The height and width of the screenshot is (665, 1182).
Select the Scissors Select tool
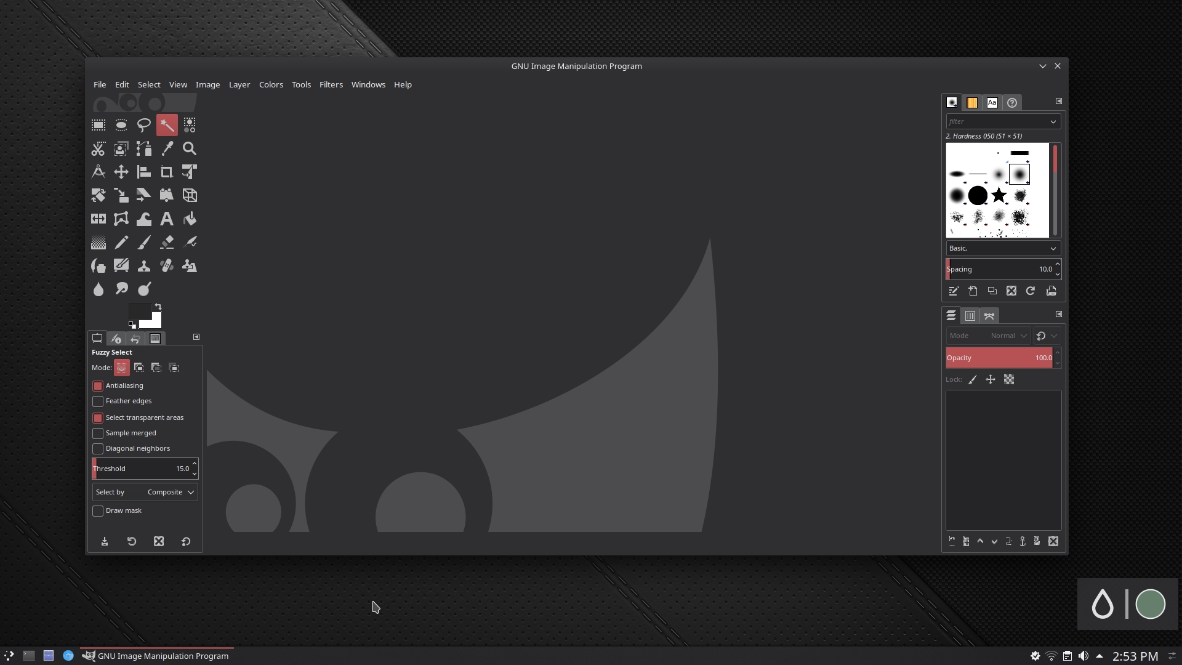(x=98, y=148)
